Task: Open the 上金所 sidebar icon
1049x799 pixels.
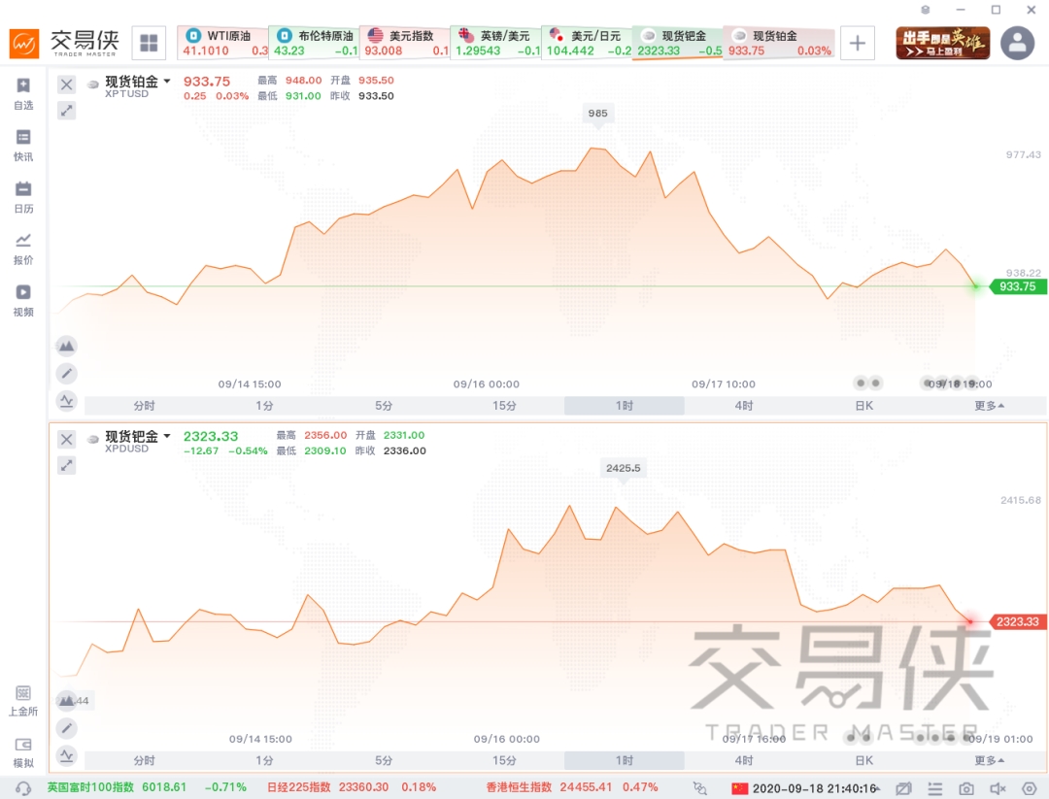Action: (x=23, y=700)
